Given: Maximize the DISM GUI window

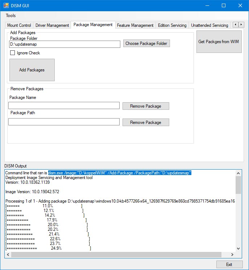Looking at the screenshot, I should coord(224,5).
